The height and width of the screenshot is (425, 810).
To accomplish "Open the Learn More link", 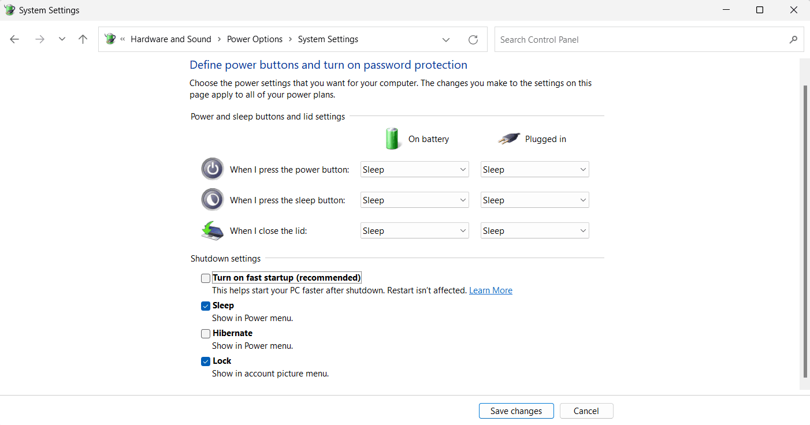I will [x=491, y=290].
